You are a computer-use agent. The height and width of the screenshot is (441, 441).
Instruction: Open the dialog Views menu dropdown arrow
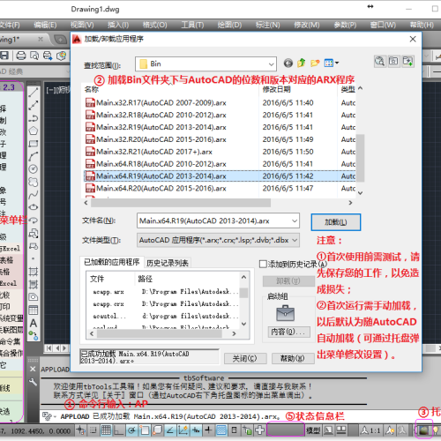337,63
